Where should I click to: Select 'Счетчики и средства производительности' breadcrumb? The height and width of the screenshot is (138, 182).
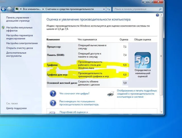(x=69, y=9)
